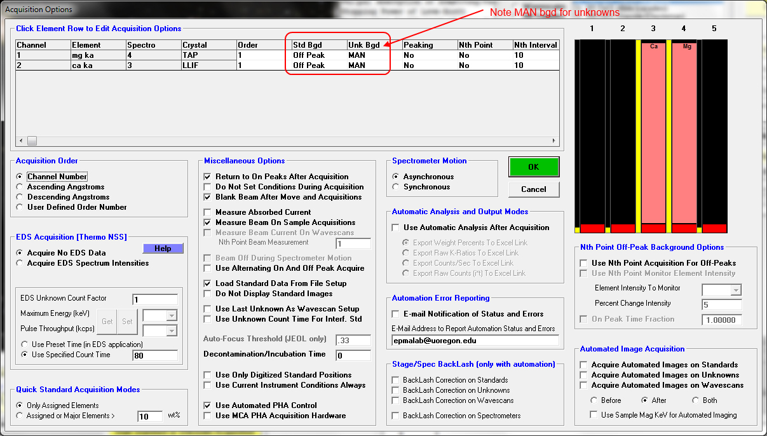Click the element list horizontal scrollbar right arrow
Image resolution: width=767 pixels, height=436 pixels.
554,141
